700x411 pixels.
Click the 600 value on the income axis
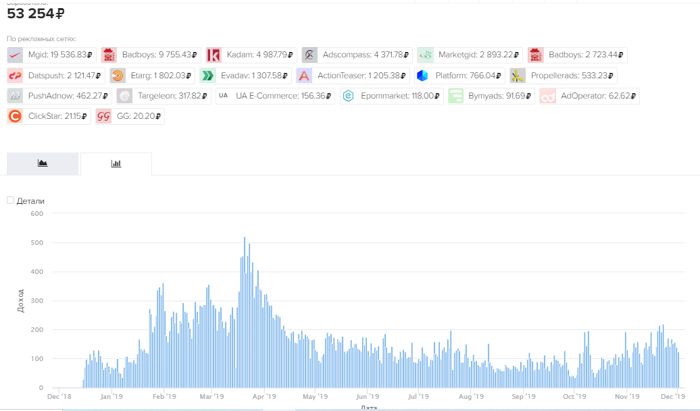(x=37, y=213)
